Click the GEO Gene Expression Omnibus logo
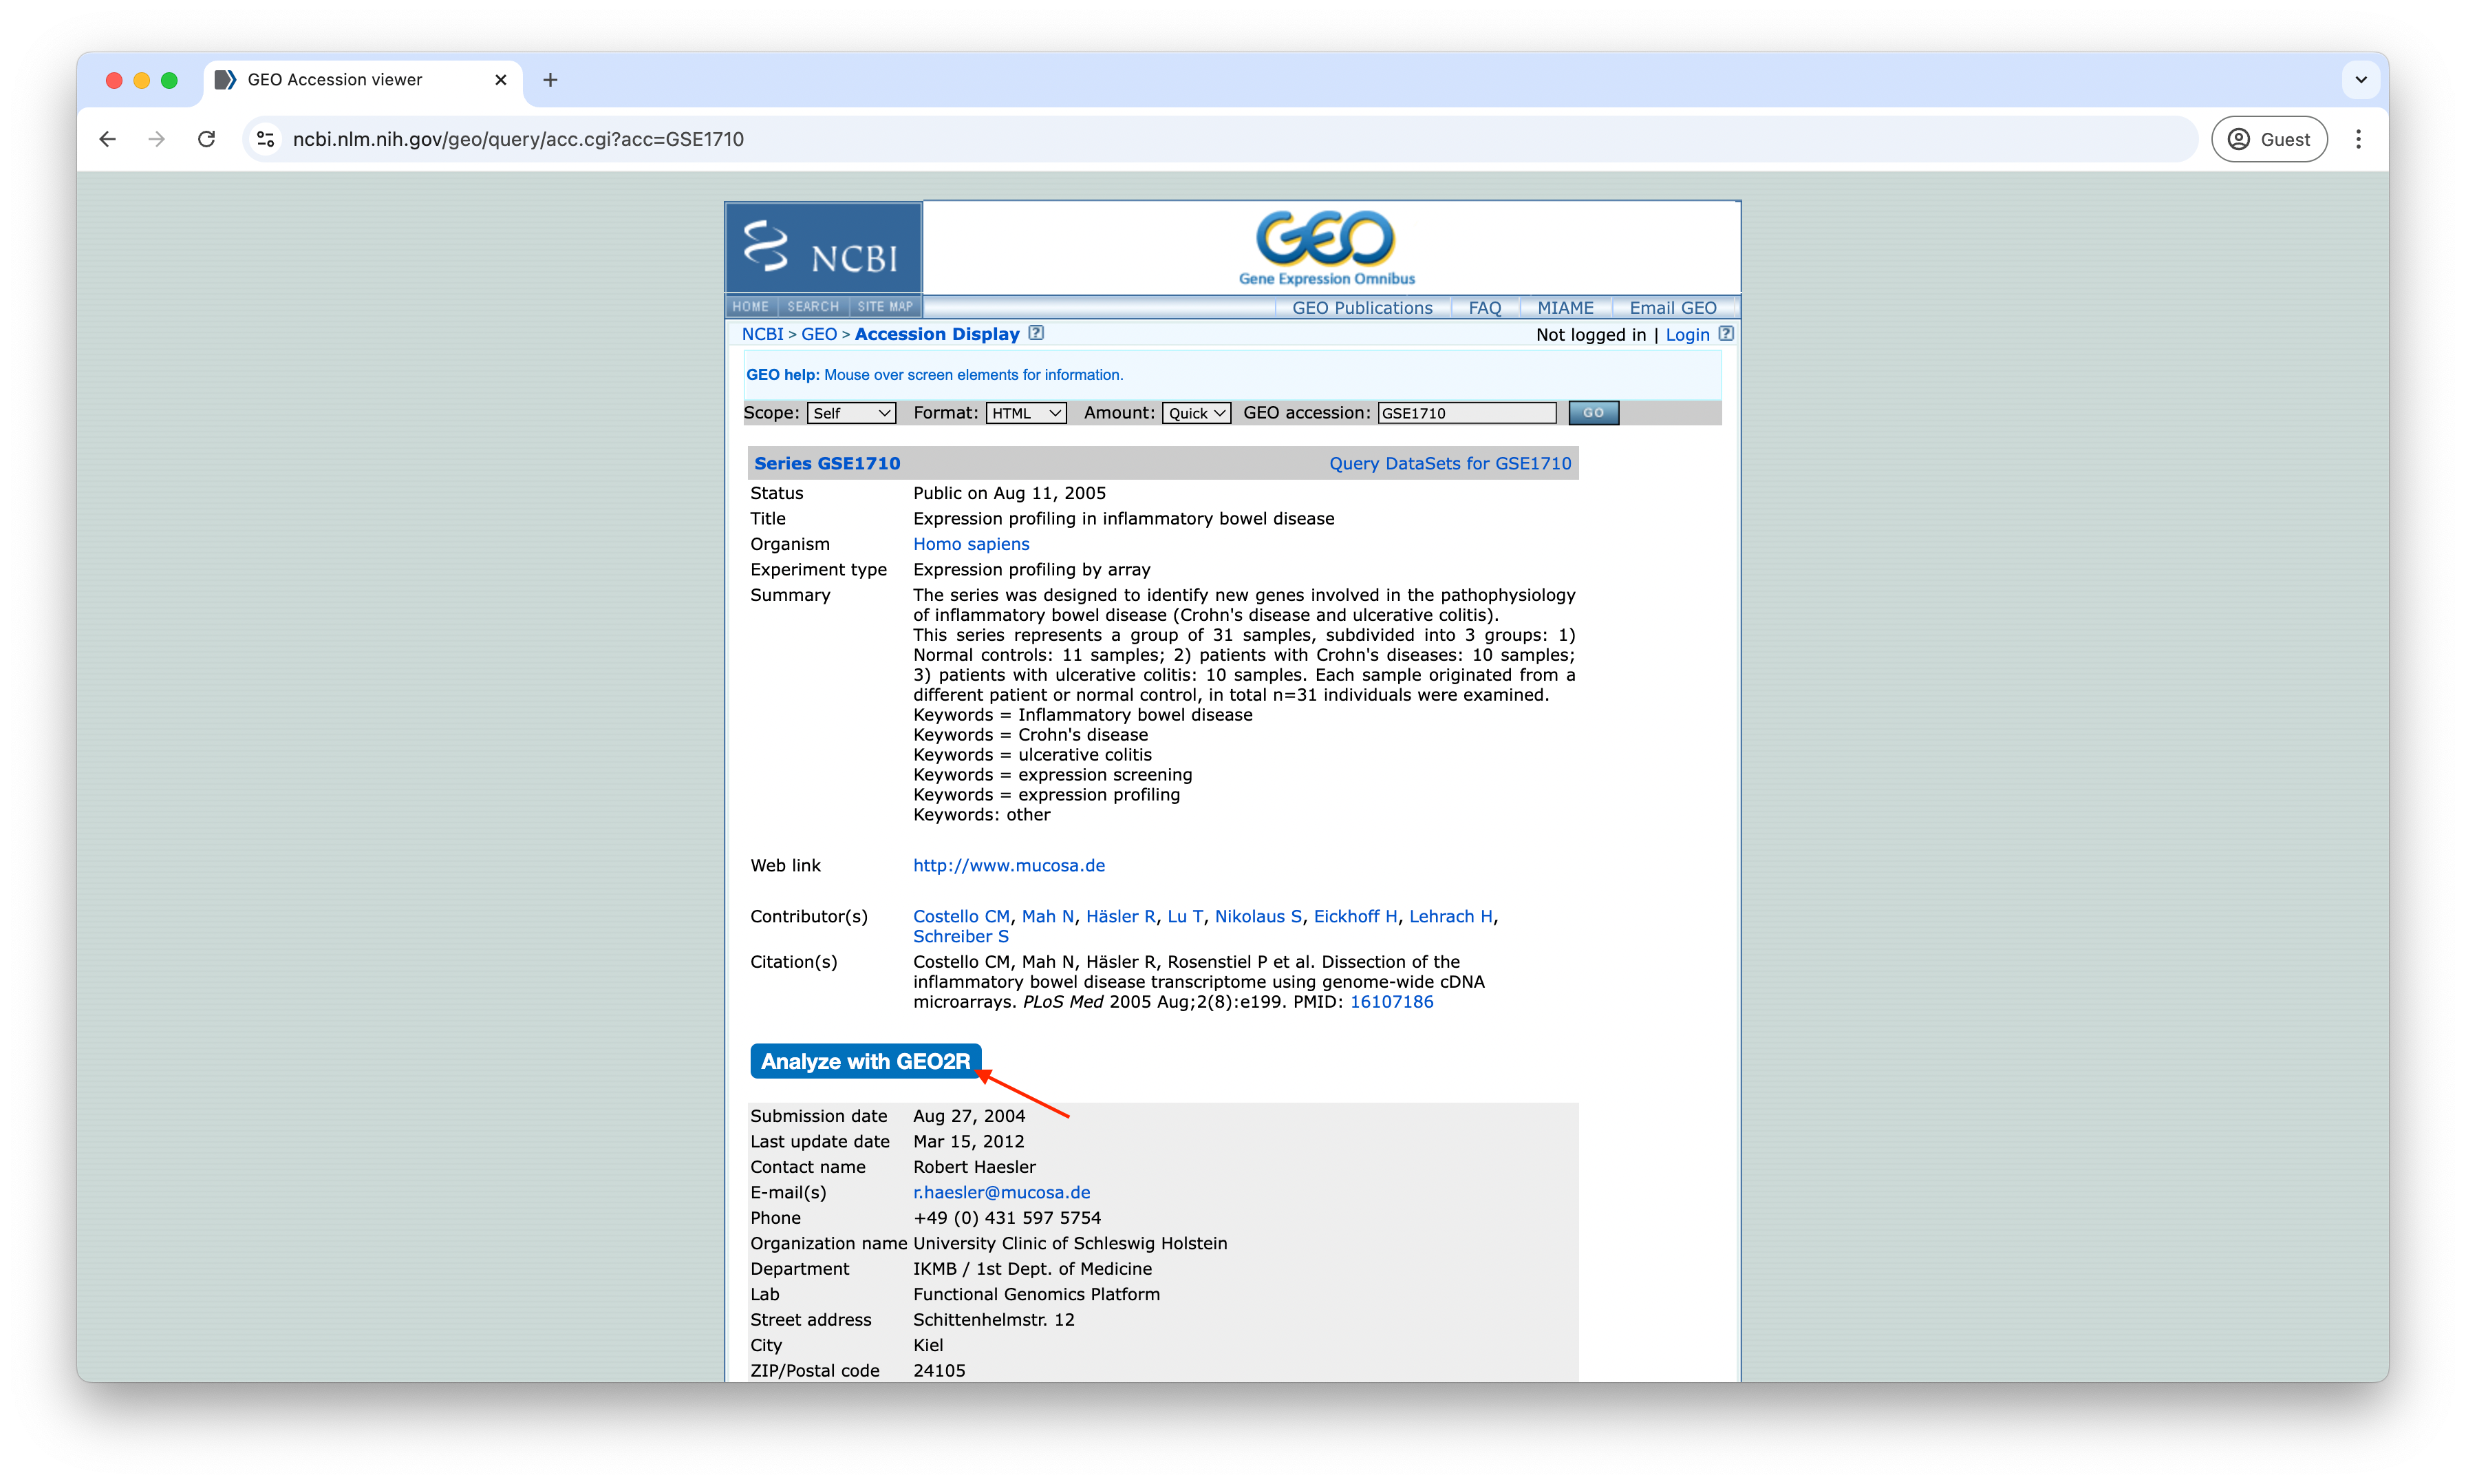Screen dimensions: 2466x1484 (x=1327, y=248)
